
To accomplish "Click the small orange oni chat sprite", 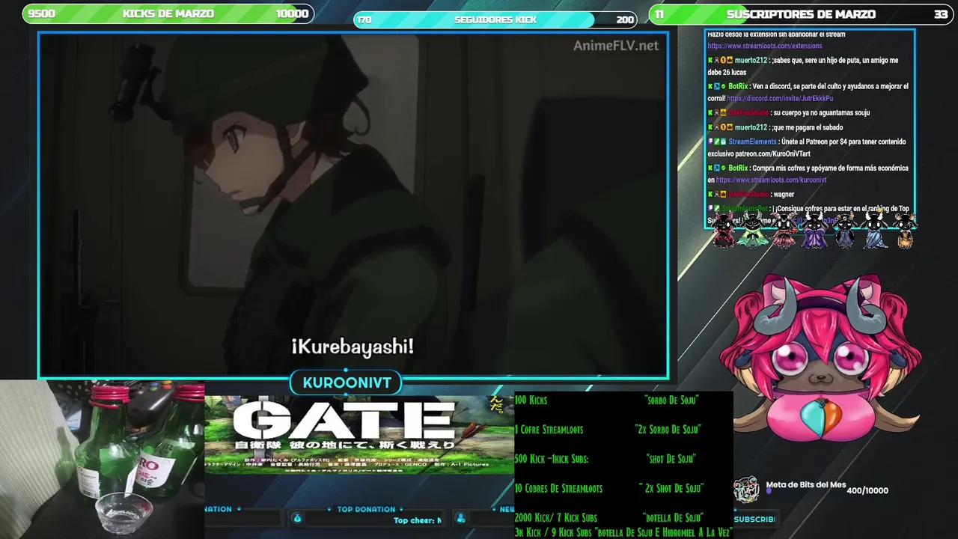I will coord(906,232).
